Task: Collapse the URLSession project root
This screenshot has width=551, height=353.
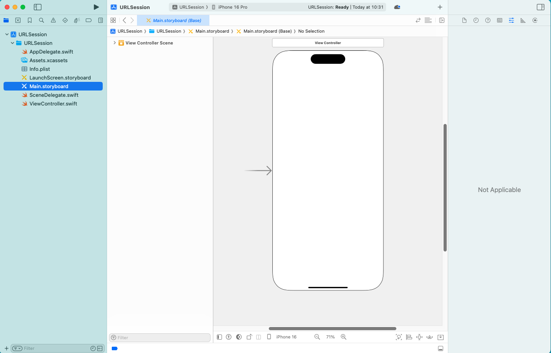Action: [x=7, y=34]
